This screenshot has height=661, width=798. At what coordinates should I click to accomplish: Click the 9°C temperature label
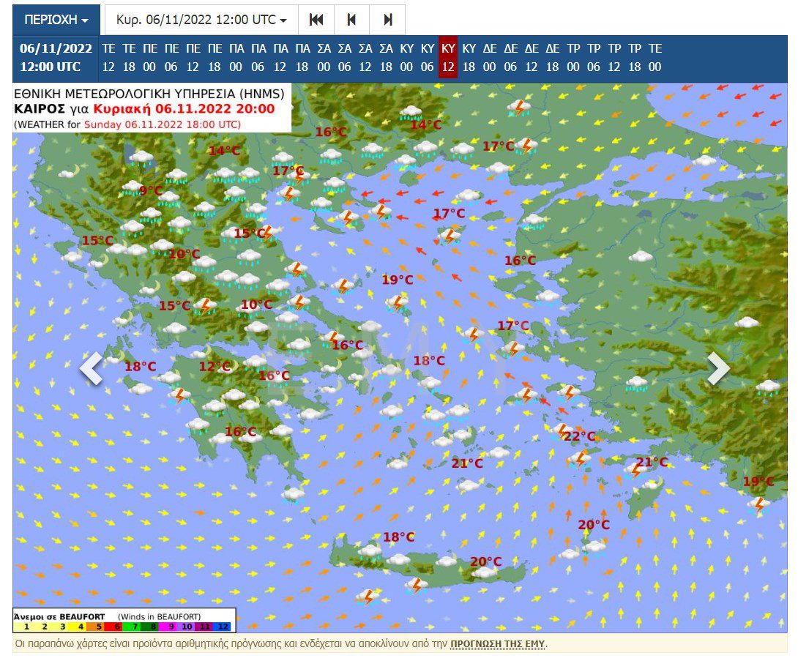(150, 190)
